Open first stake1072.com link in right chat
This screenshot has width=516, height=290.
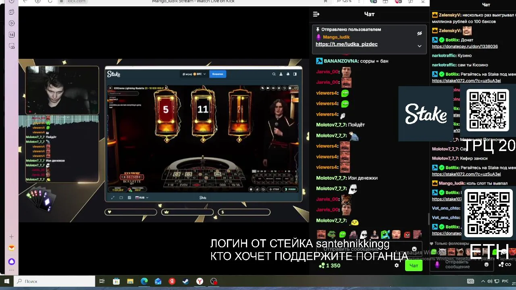pyautogui.click(x=466, y=81)
